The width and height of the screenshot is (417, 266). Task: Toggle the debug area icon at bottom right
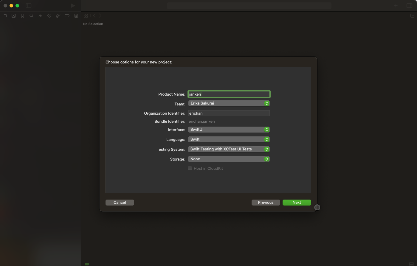point(412,264)
